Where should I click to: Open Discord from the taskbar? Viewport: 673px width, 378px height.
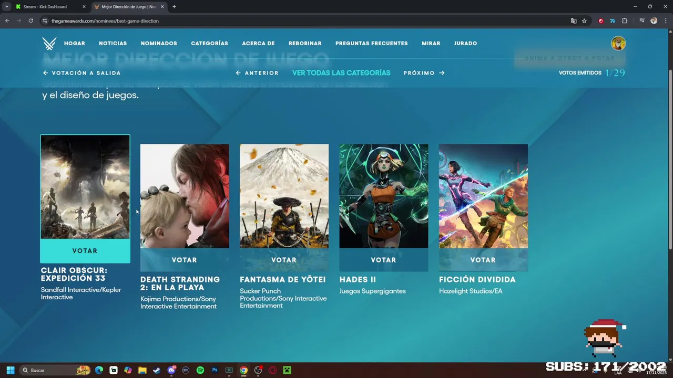pos(171,370)
